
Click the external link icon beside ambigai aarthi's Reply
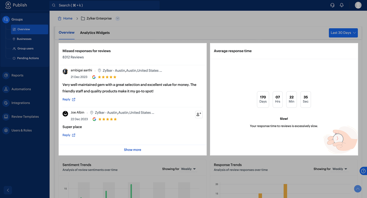point(74,99)
